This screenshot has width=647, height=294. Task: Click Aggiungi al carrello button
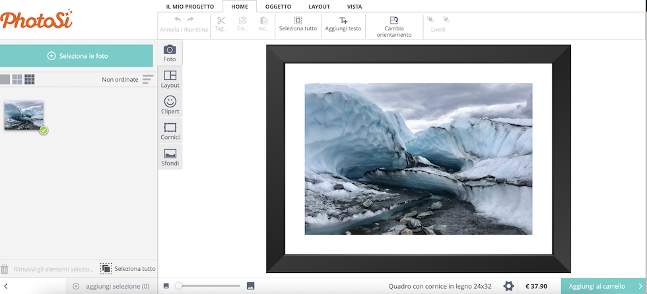pyautogui.click(x=596, y=286)
